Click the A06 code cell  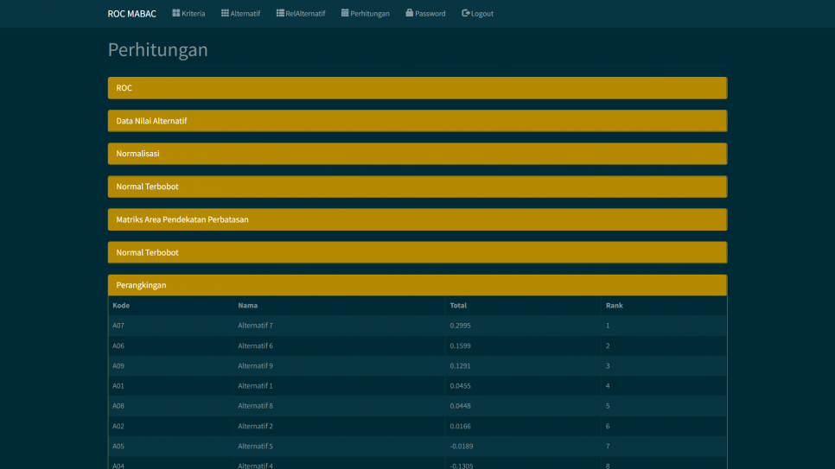[x=118, y=345]
